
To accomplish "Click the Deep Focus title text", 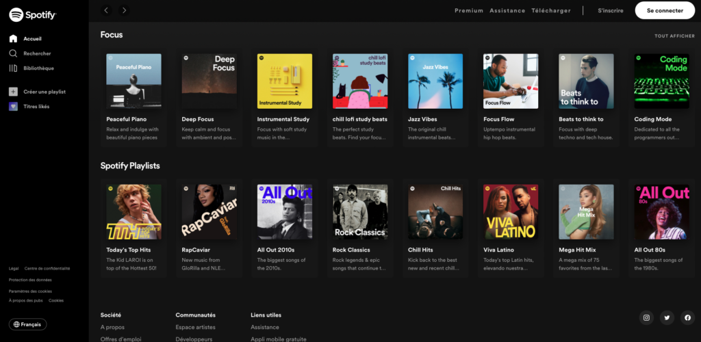I will (x=198, y=119).
